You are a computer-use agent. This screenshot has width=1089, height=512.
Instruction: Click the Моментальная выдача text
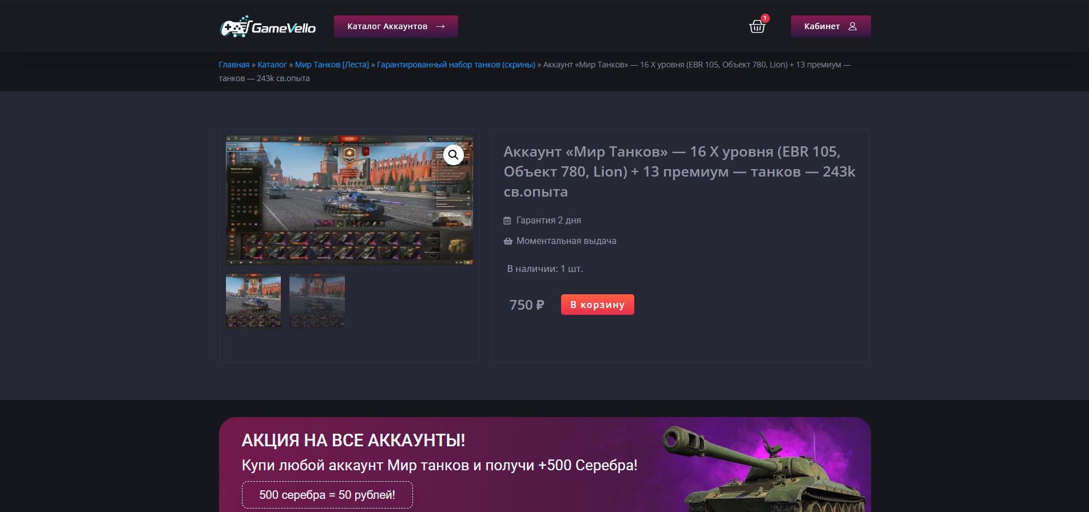(566, 241)
